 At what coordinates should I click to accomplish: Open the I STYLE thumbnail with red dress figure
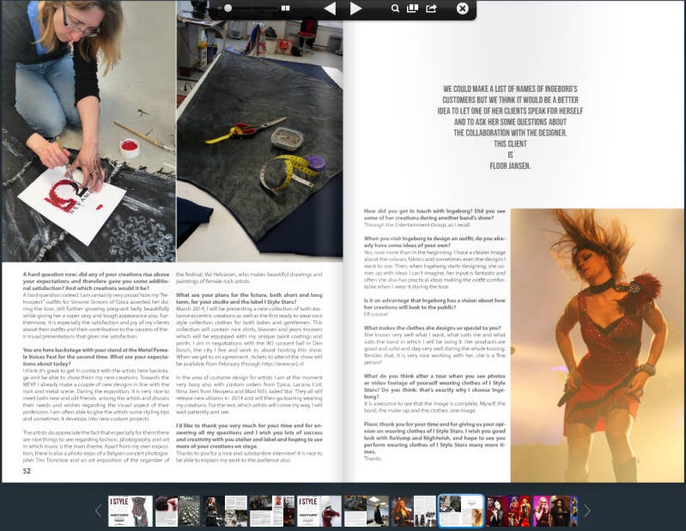click(x=319, y=511)
